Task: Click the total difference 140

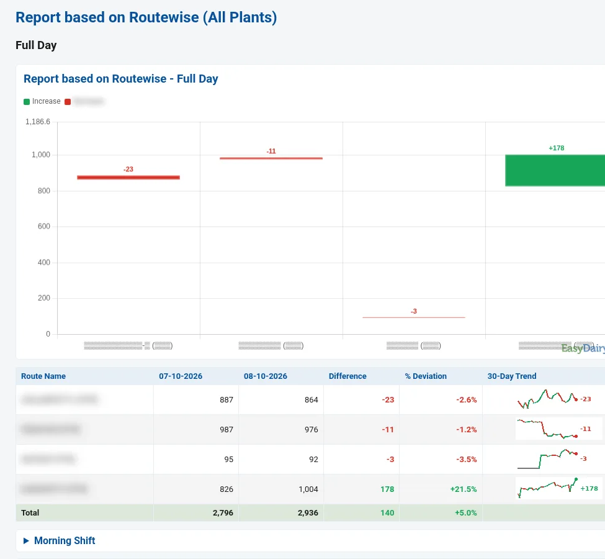Action: point(387,512)
